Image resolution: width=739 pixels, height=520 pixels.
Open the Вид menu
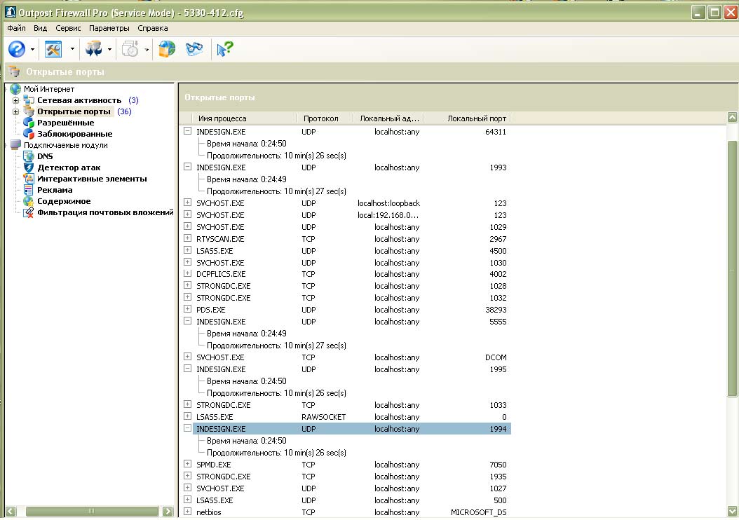pyautogui.click(x=40, y=28)
